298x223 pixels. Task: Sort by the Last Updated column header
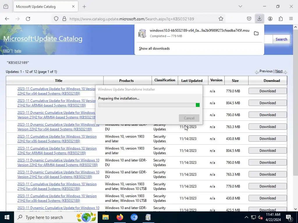pyautogui.click(x=192, y=81)
